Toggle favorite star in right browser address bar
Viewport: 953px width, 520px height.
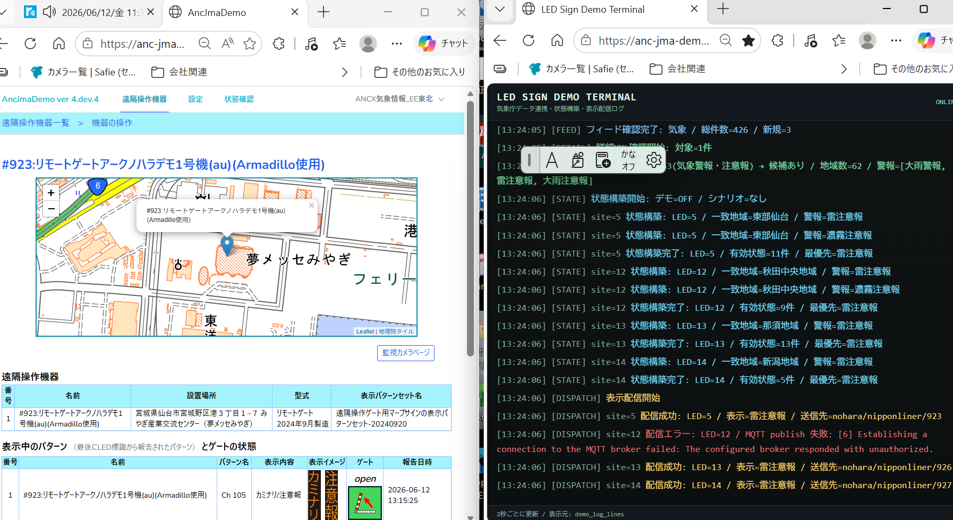point(748,40)
